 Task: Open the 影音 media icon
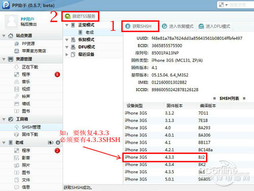(17, 158)
